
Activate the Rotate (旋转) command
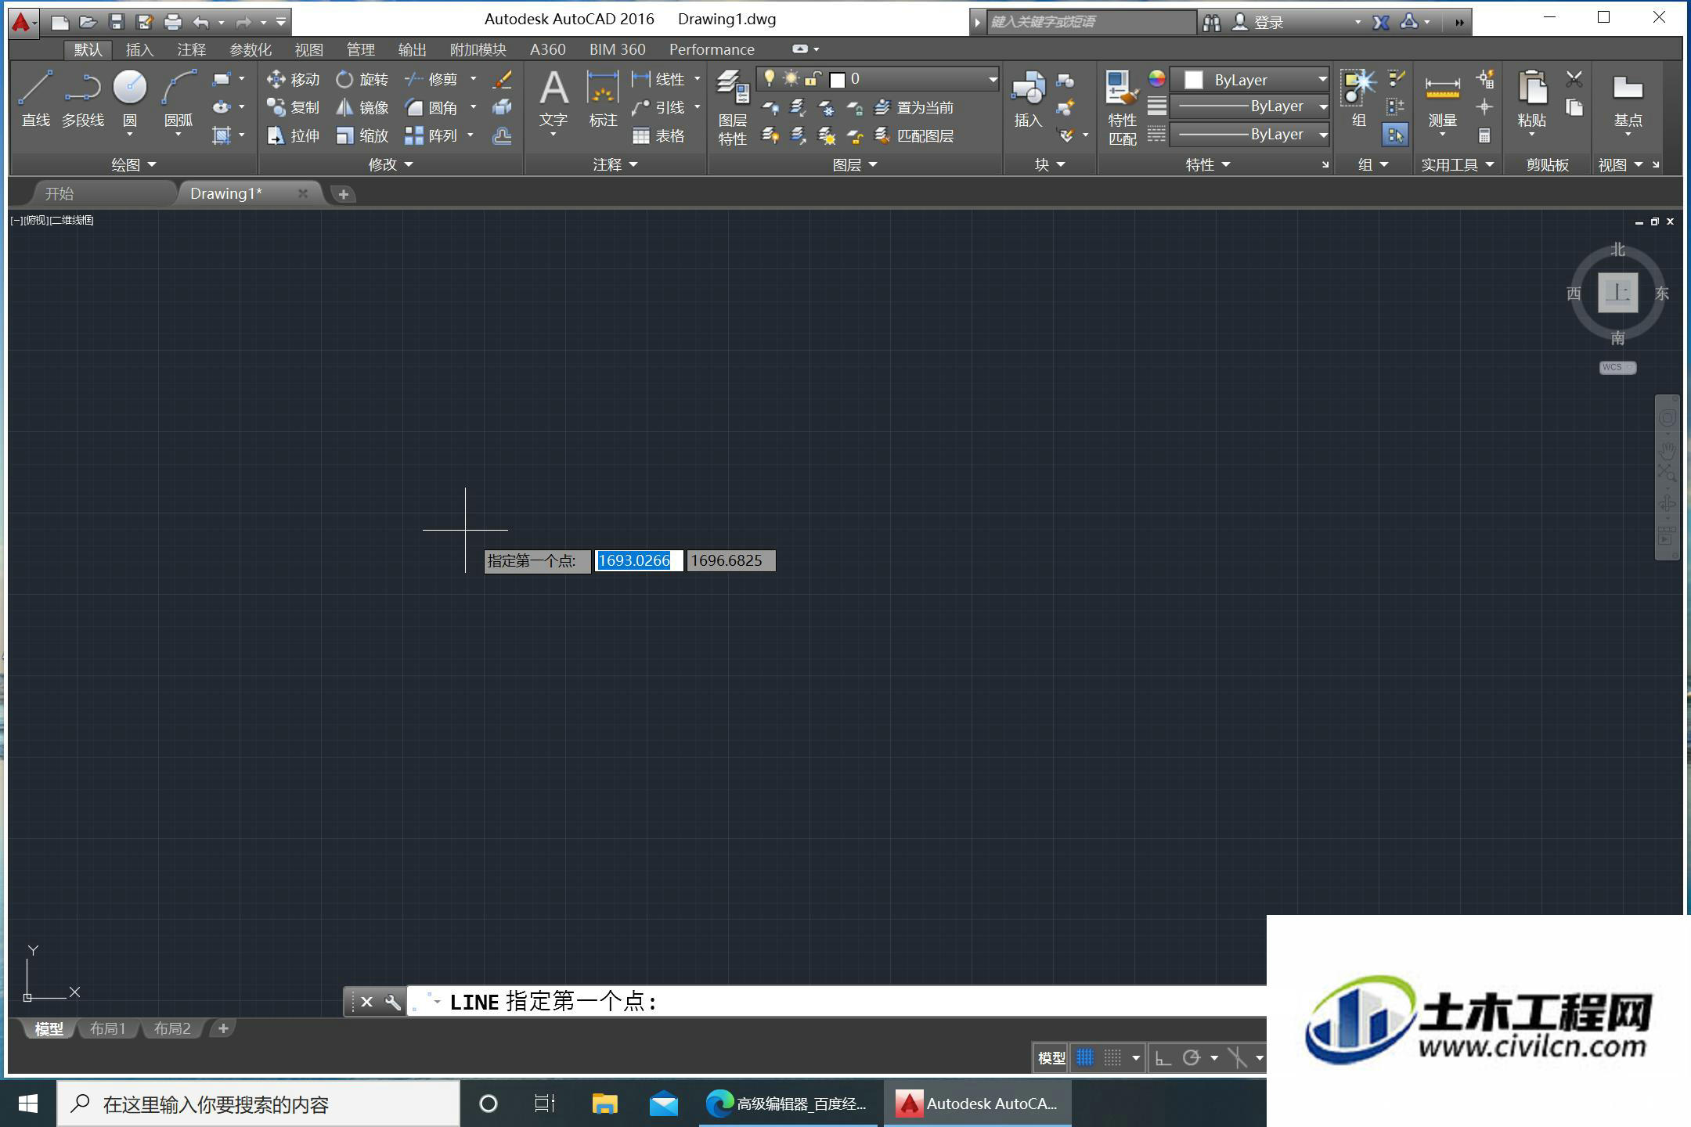tap(362, 79)
